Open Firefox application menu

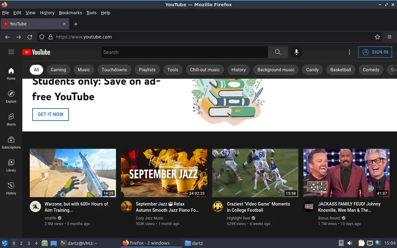click(x=390, y=37)
